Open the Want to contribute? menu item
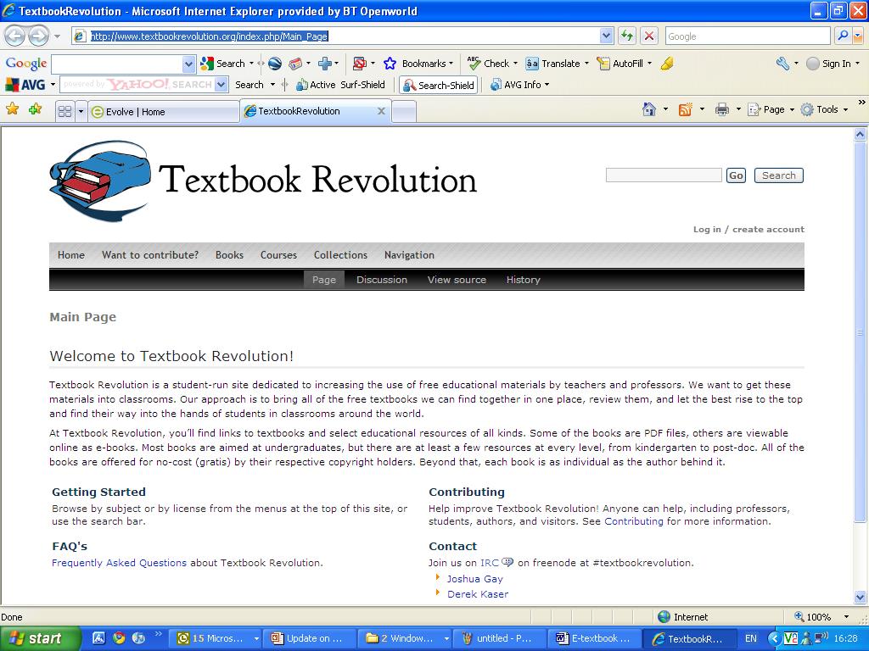The width and height of the screenshot is (869, 651). tap(150, 254)
